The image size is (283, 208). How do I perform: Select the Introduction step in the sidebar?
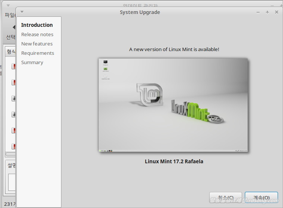[x=37, y=25]
